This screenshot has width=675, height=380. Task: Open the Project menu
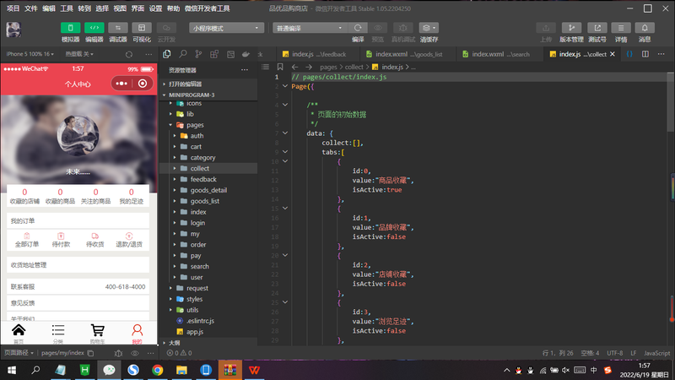[x=13, y=8]
